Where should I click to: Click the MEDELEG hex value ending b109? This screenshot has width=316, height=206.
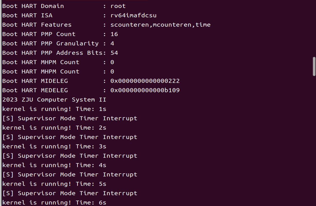coord(145,90)
